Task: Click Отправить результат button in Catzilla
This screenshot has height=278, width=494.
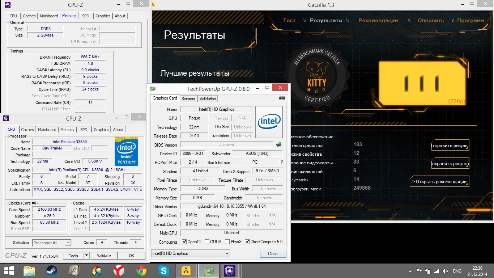Action: click(x=450, y=146)
